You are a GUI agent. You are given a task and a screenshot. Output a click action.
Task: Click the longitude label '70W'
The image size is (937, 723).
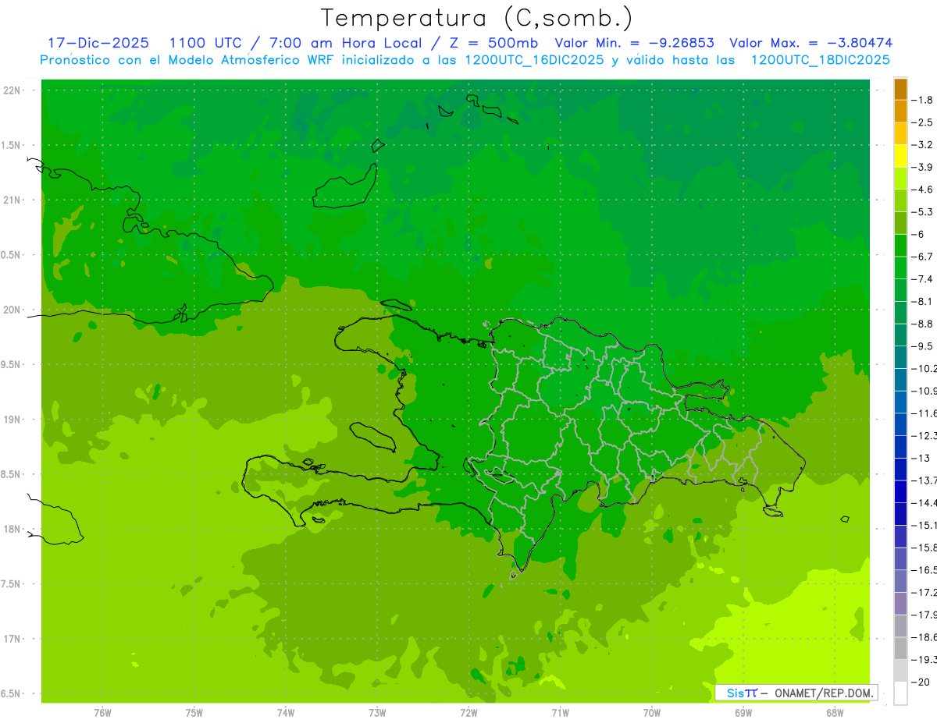[x=652, y=714]
